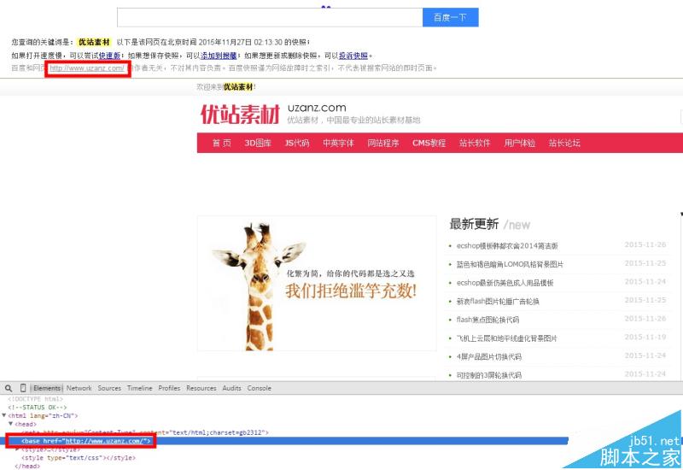683x470 pixels.
Task: Switch to the Network tab
Action: [x=79, y=388]
